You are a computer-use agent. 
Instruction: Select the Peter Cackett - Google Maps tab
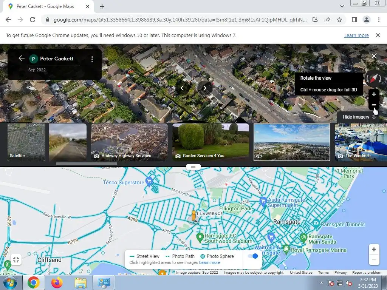click(48, 6)
